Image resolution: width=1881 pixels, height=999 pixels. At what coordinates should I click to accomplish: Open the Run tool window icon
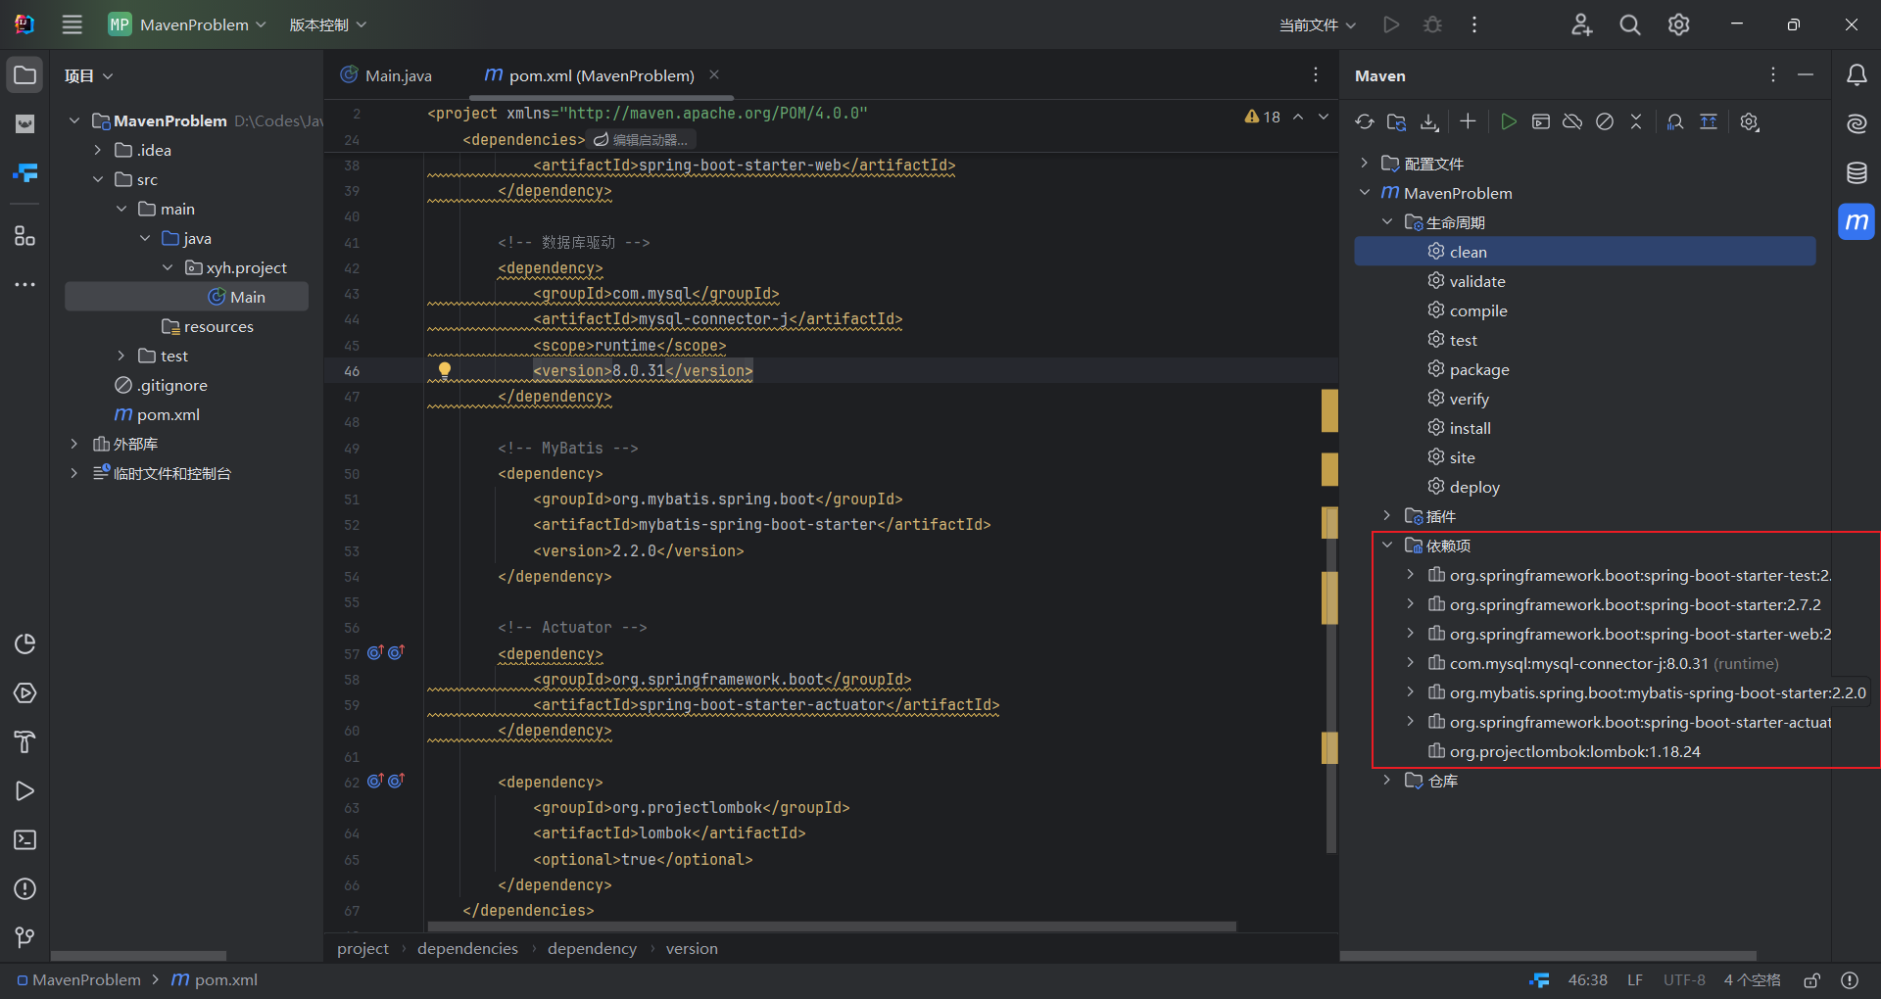click(25, 791)
